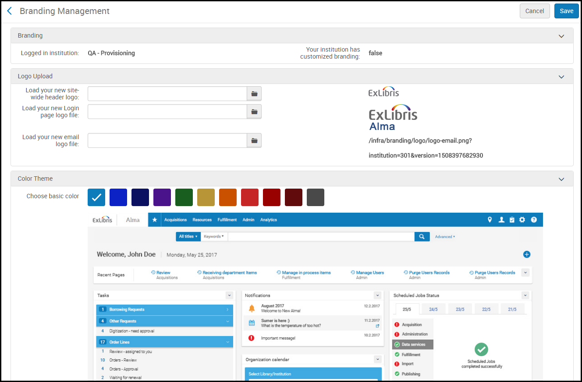
Task: Click the location pin icon in preview
Action: [x=490, y=220]
